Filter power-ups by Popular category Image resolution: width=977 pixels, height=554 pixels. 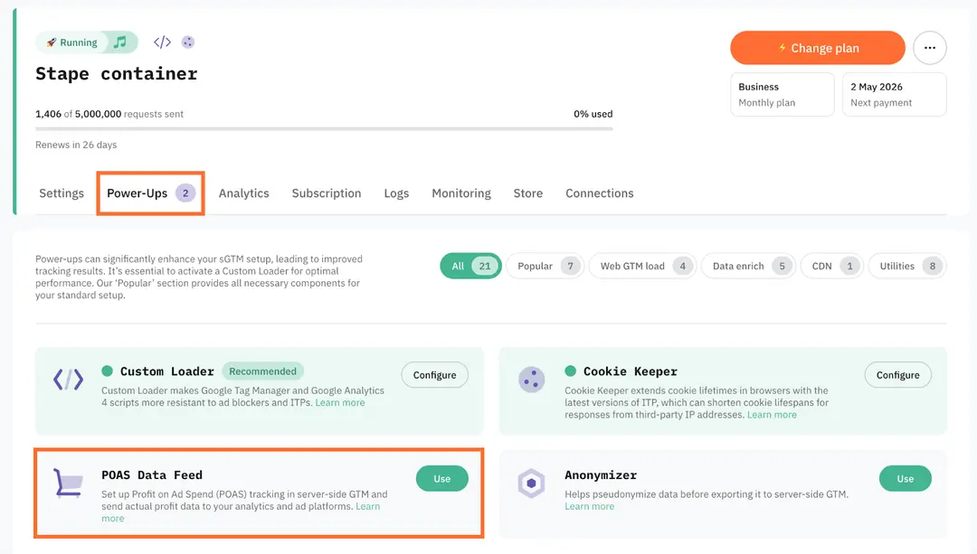click(x=547, y=266)
